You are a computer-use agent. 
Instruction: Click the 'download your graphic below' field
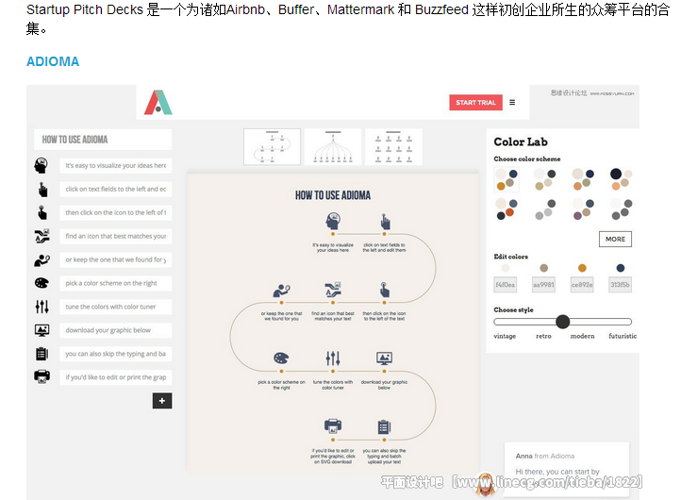pyautogui.click(x=115, y=330)
